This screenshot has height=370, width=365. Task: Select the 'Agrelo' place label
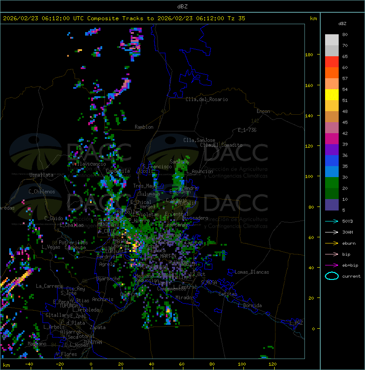pyautogui.click(x=107, y=264)
